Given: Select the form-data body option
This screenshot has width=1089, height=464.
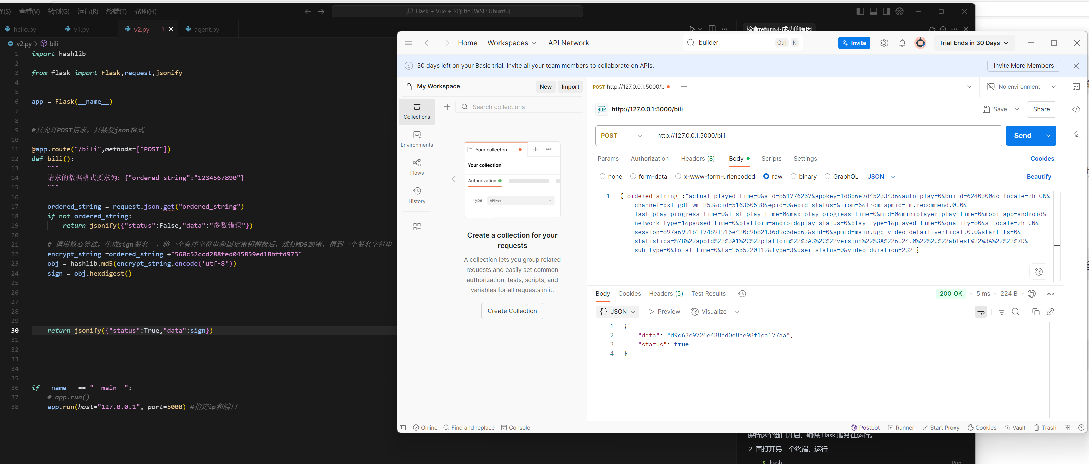Looking at the screenshot, I should [x=633, y=177].
